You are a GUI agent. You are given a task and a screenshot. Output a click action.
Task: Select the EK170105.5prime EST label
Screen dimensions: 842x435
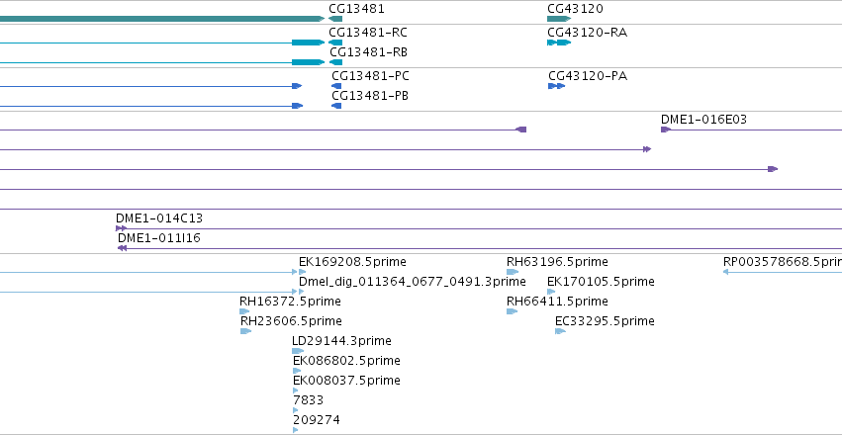click(x=601, y=282)
